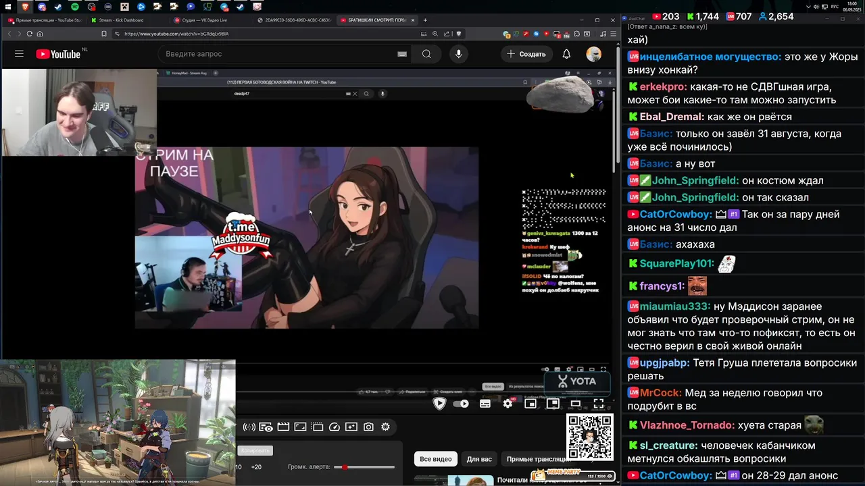Open the account avatar menu
Viewport: 865px width, 486px height.
tap(594, 54)
